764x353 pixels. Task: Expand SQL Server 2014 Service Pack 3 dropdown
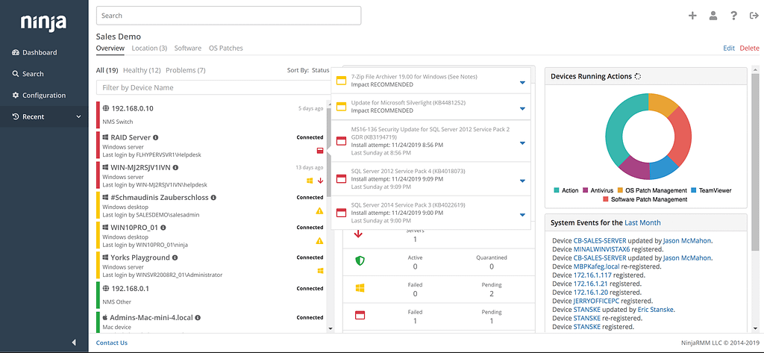[522, 215]
